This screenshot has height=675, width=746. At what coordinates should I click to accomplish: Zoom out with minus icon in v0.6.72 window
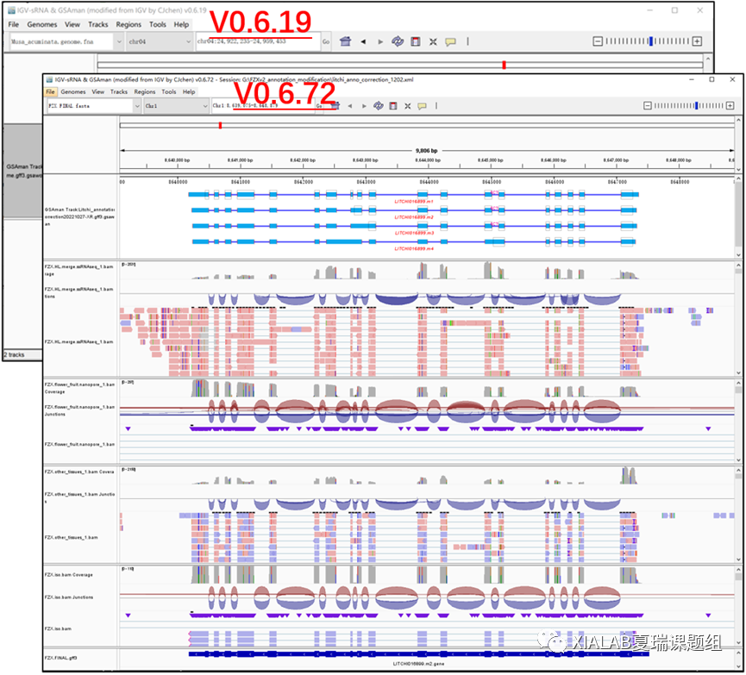click(648, 105)
